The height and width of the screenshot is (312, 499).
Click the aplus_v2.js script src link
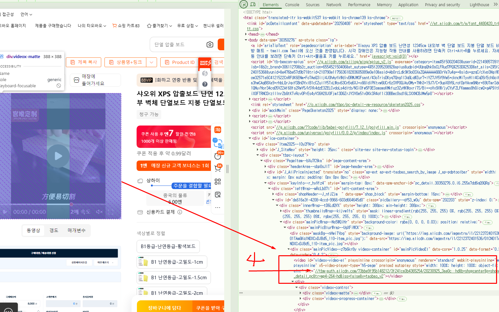point(354,62)
